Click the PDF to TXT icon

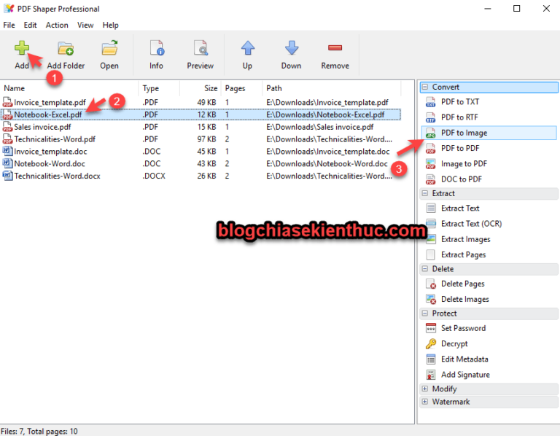431,102
